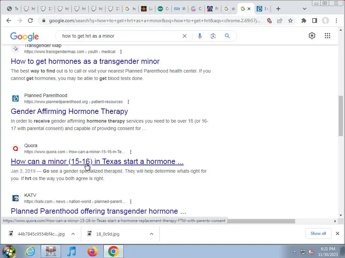Submit search with magnifier icon
Image resolution: width=345 pixels, height=258 pixels.
click(x=227, y=36)
